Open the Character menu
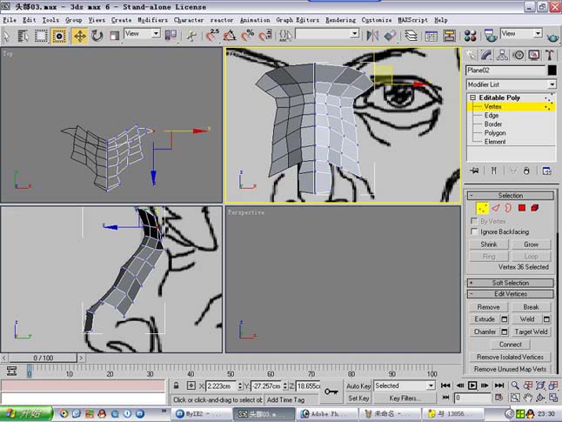Image resolution: width=562 pixels, height=422 pixels. point(189,20)
